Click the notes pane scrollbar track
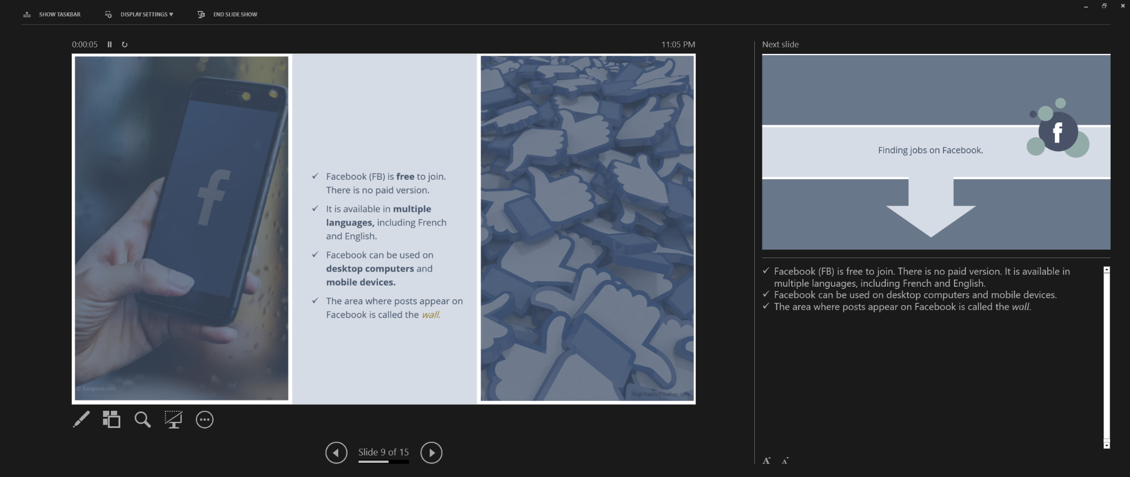 pos(1106,357)
